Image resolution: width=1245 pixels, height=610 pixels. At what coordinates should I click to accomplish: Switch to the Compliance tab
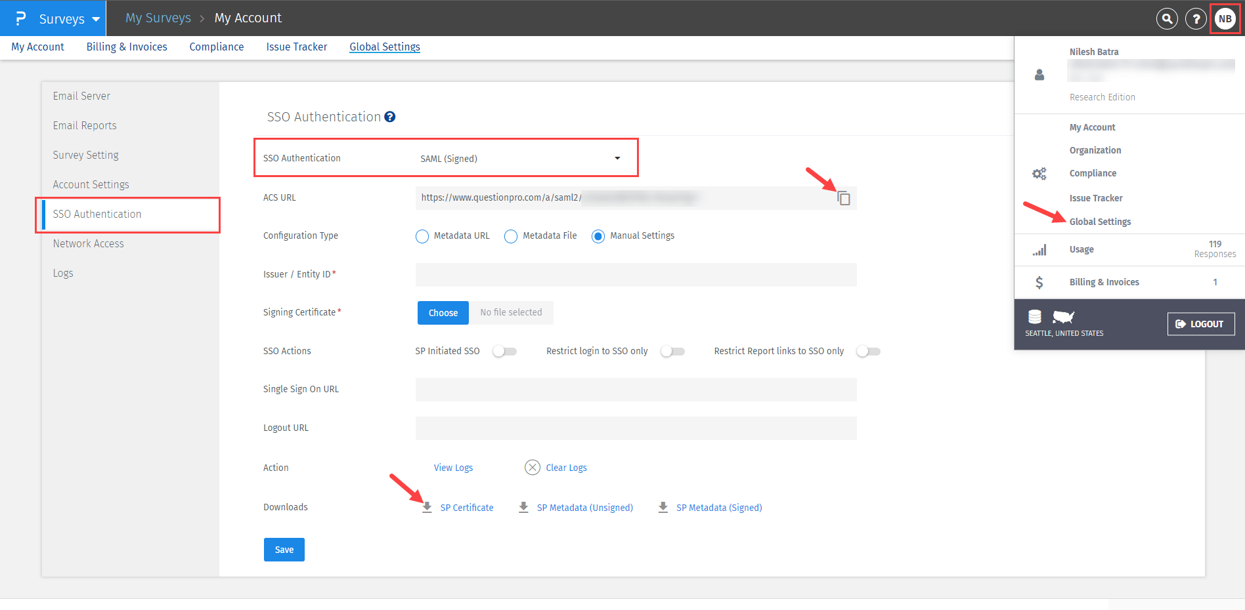(x=217, y=47)
